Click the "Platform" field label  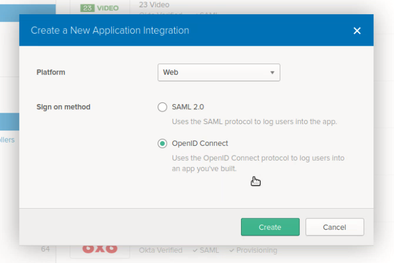(x=51, y=72)
